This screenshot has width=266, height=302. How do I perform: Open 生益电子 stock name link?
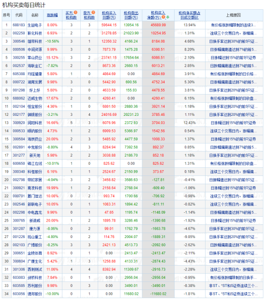pos(35,25)
